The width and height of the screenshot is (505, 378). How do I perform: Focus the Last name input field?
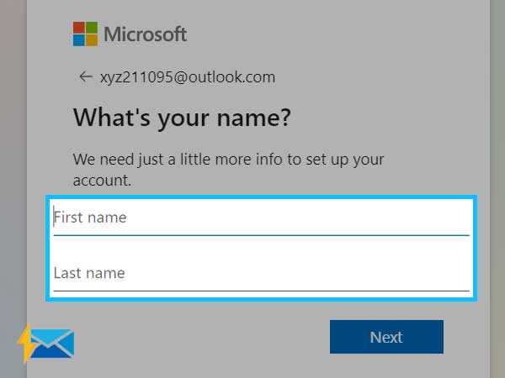point(261,274)
